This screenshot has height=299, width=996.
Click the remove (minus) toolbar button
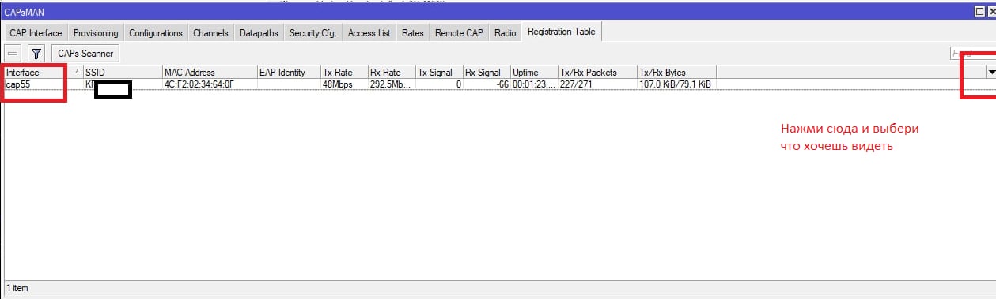[13, 54]
